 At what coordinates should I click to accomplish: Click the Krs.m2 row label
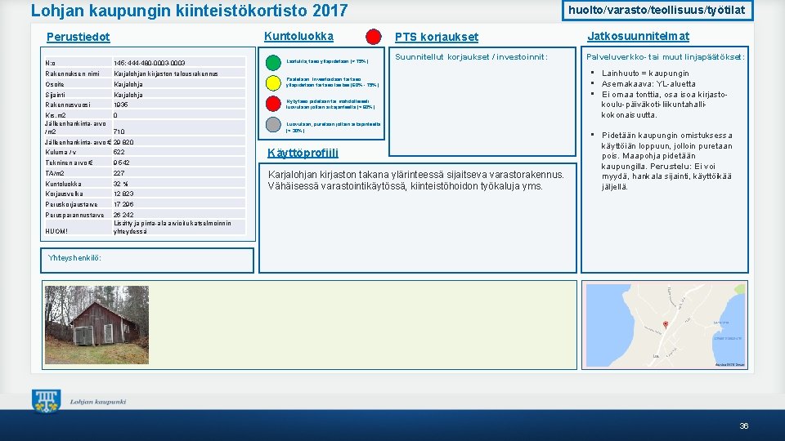[x=55, y=115]
